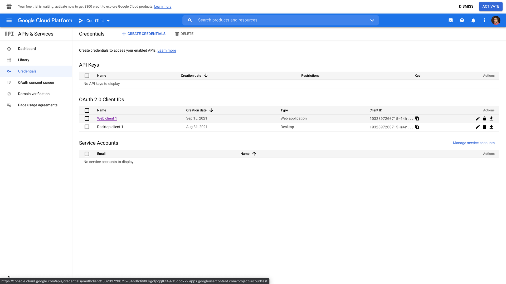Click the OAuth consent screen icon

pyautogui.click(x=9, y=83)
